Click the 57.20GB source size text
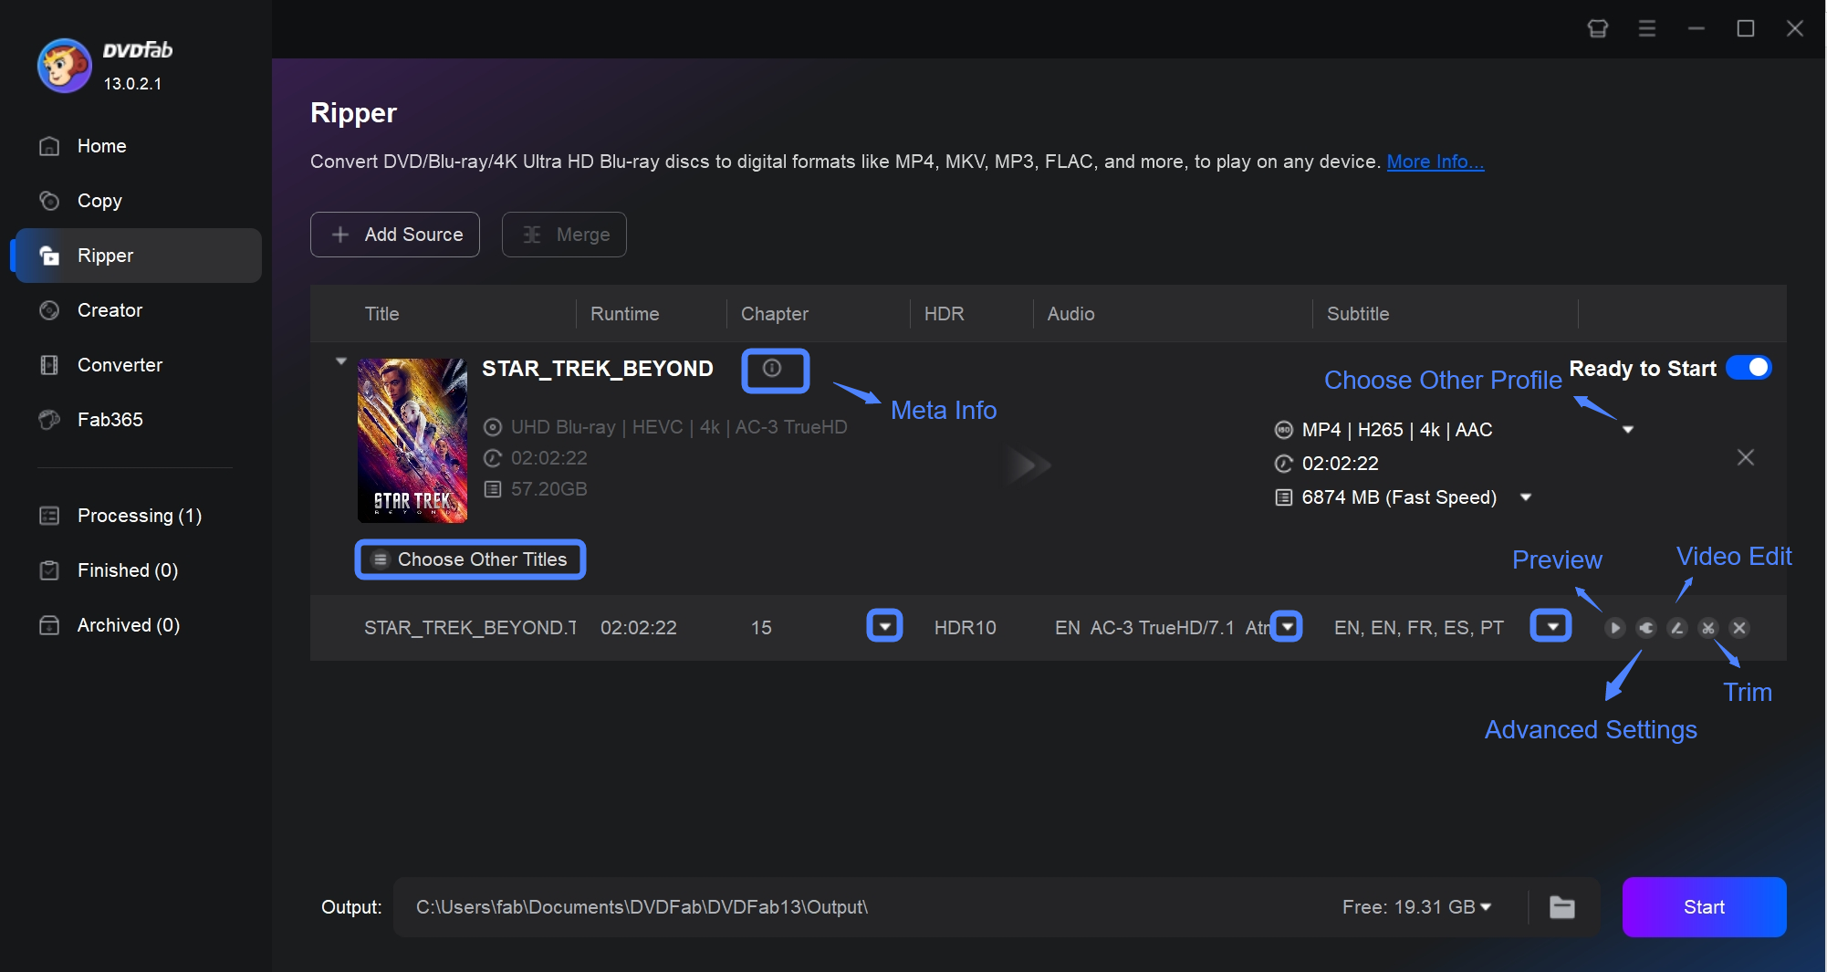 point(549,489)
